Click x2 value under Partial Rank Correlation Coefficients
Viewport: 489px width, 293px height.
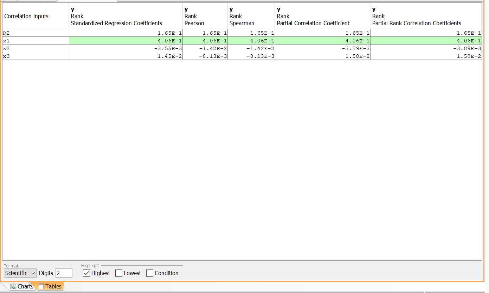[x=426, y=48]
